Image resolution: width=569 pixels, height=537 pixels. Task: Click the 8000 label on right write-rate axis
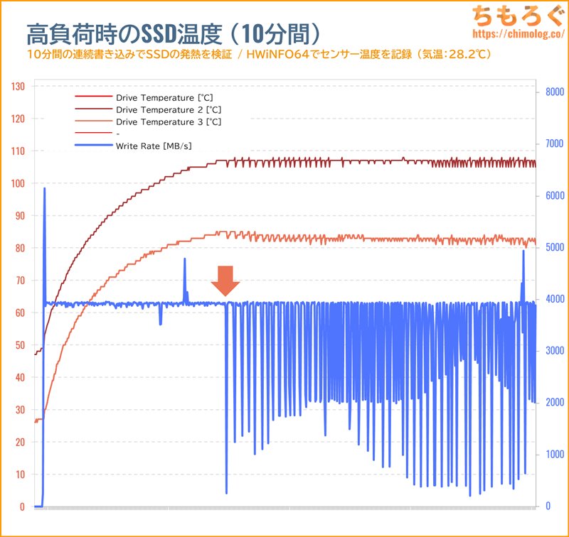coord(555,92)
